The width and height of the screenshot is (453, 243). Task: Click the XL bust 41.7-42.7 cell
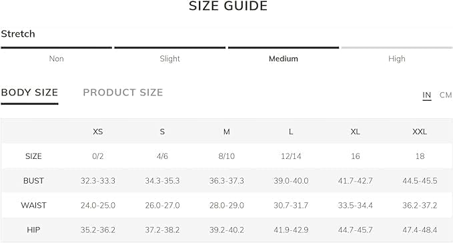click(x=356, y=181)
